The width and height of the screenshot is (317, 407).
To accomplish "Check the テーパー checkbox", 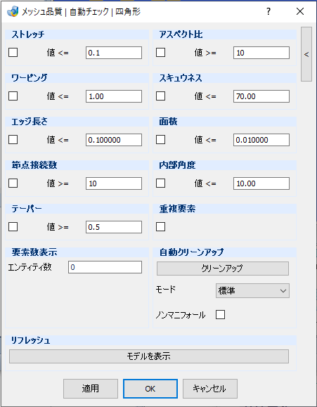I will [x=13, y=226].
